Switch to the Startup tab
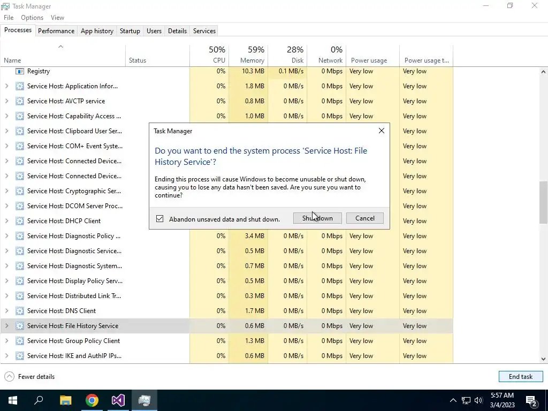The width and height of the screenshot is (548, 411). click(130, 31)
